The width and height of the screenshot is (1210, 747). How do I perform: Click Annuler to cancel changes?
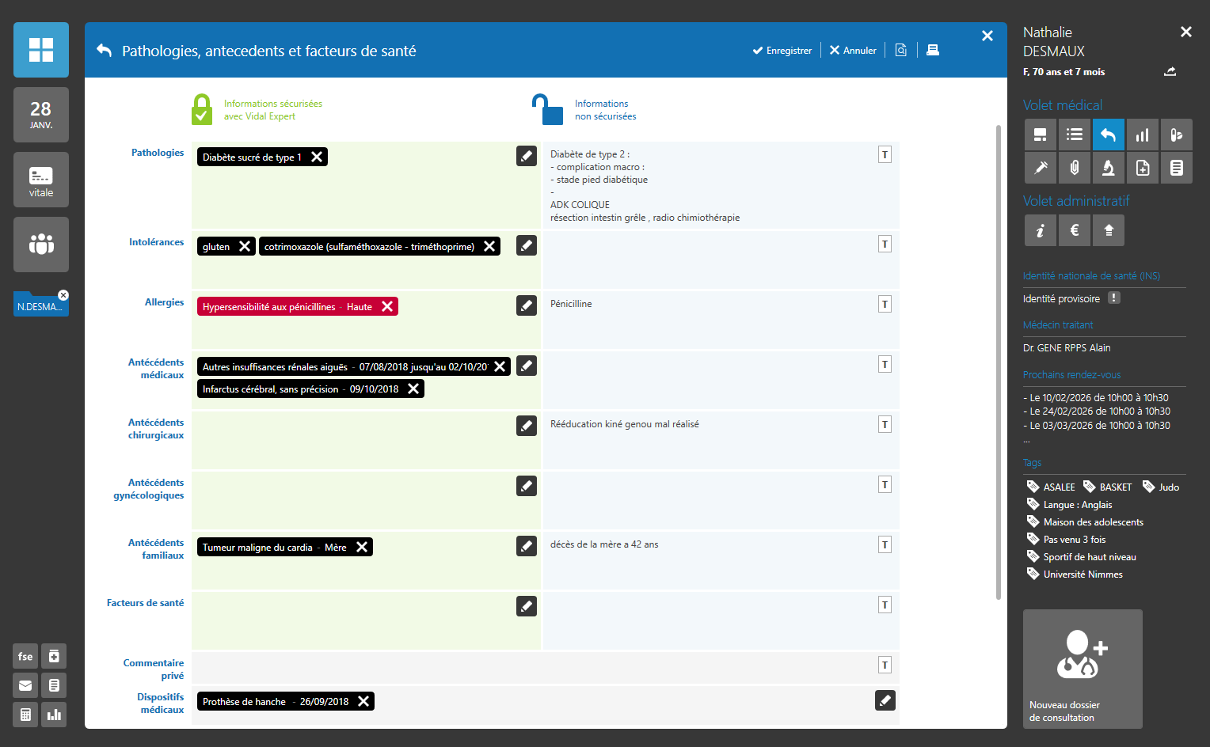(x=853, y=51)
